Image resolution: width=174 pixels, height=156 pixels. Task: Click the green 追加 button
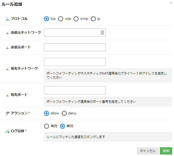(x=166, y=151)
